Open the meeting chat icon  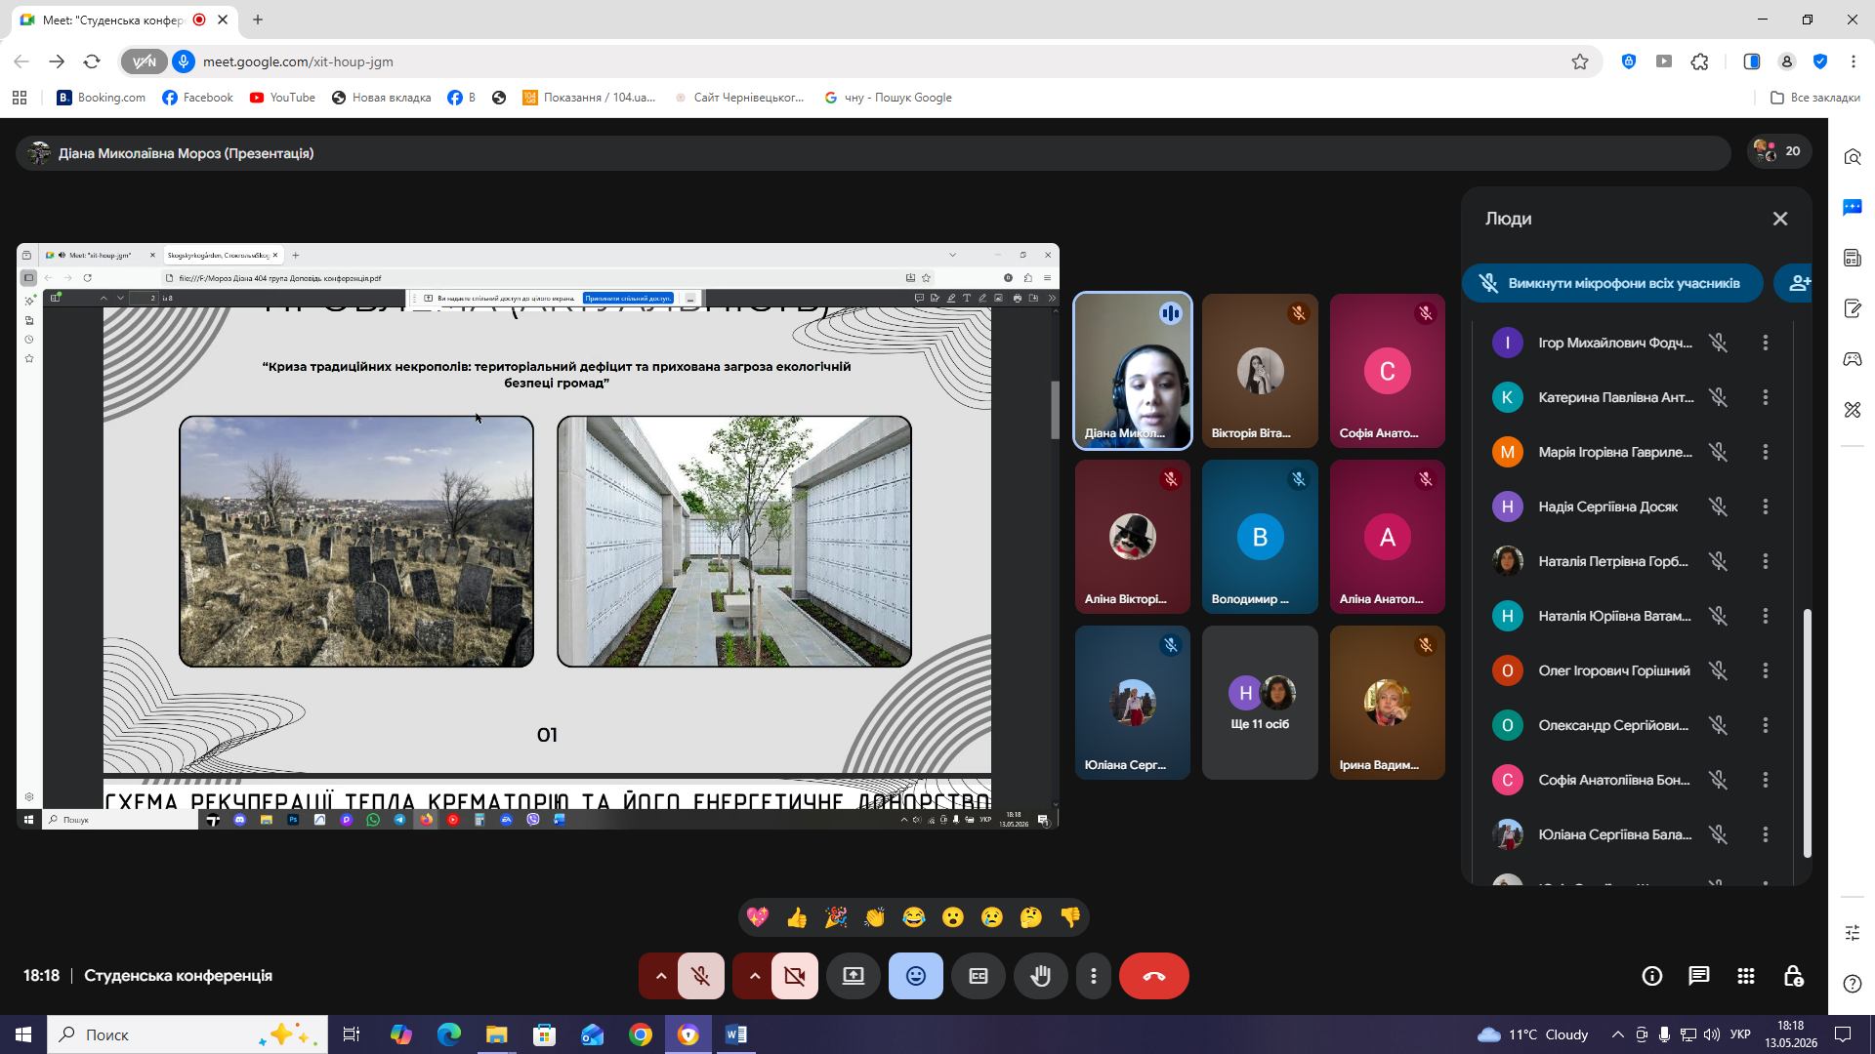tap(1699, 976)
